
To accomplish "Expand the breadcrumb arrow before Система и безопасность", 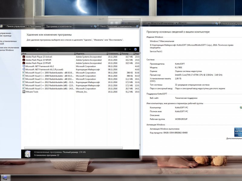I will [149, 24].
